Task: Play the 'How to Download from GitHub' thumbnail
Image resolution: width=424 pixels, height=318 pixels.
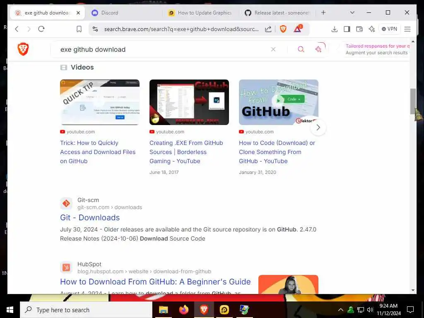Action: (279, 102)
